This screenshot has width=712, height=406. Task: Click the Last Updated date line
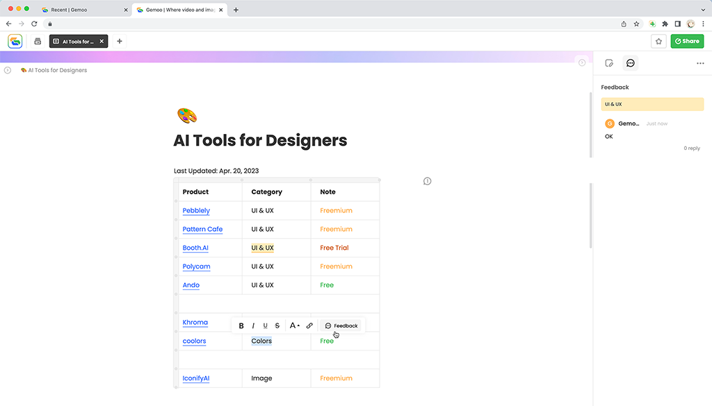coord(216,171)
